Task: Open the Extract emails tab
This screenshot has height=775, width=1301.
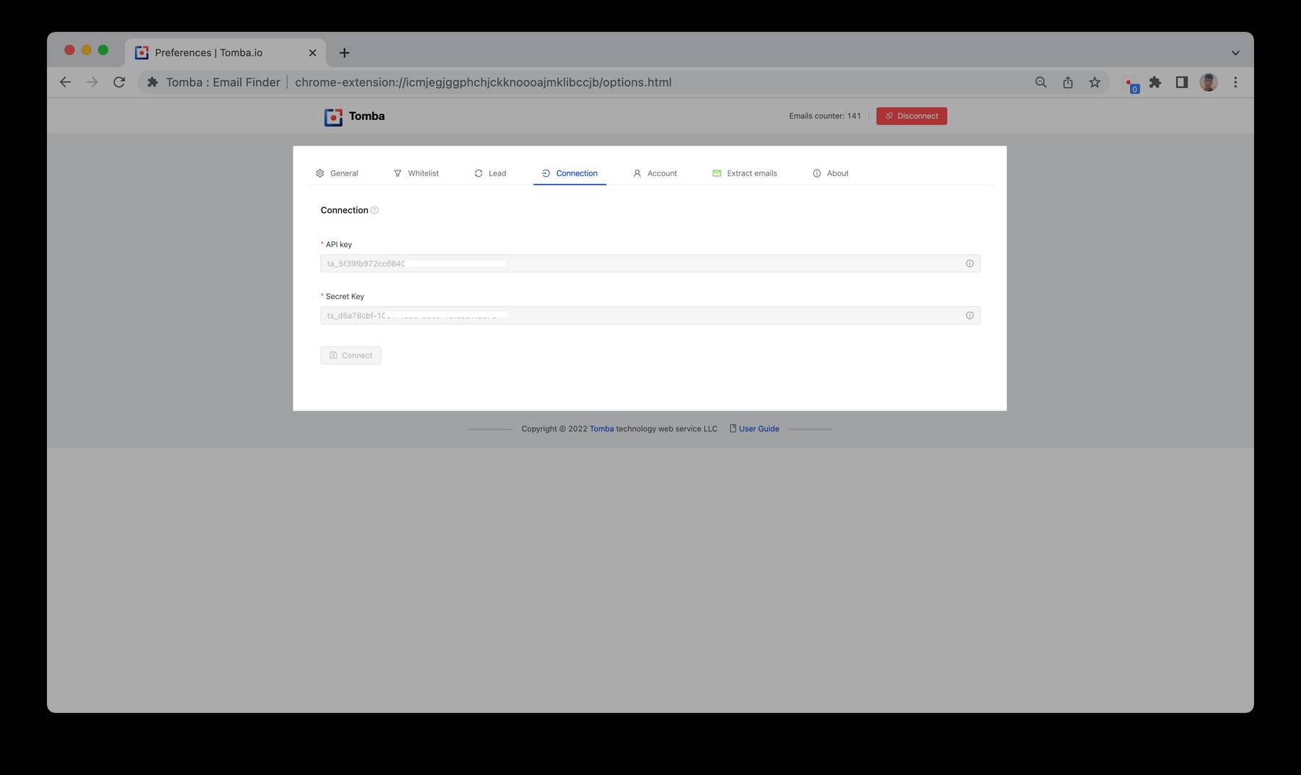Action: (x=744, y=173)
